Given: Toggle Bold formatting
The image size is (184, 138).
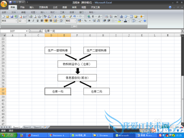Looking at the screenshot, I should (x=29, y=21).
